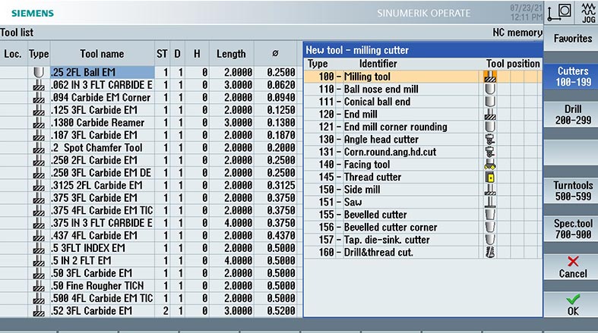The image size is (598, 333).
Task: Click the tool type icon for .52 3FL Carbide EM
Action: pyautogui.click(x=39, y=311)
